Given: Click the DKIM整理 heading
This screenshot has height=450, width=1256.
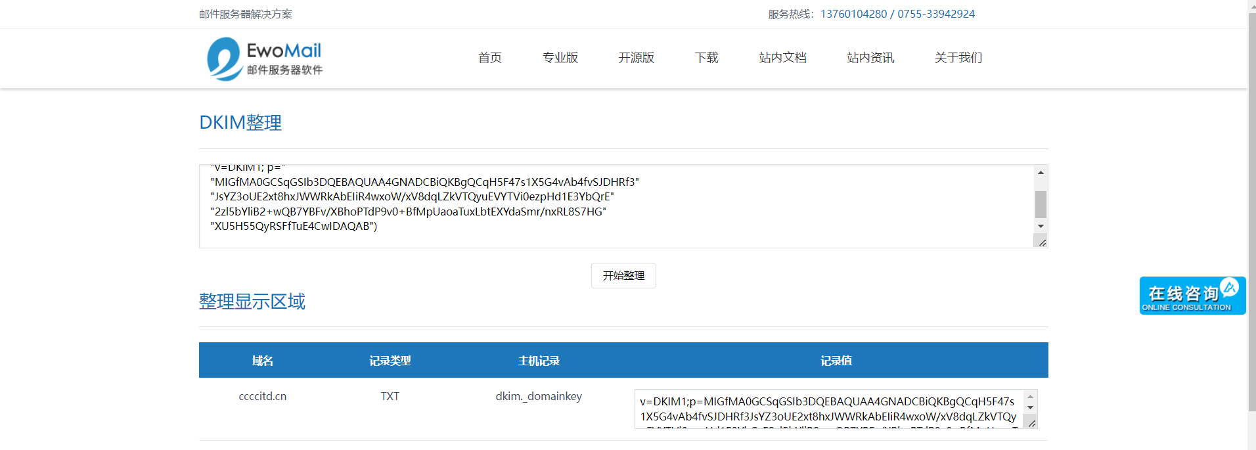Looking at the screenshot, I should 240,122.
